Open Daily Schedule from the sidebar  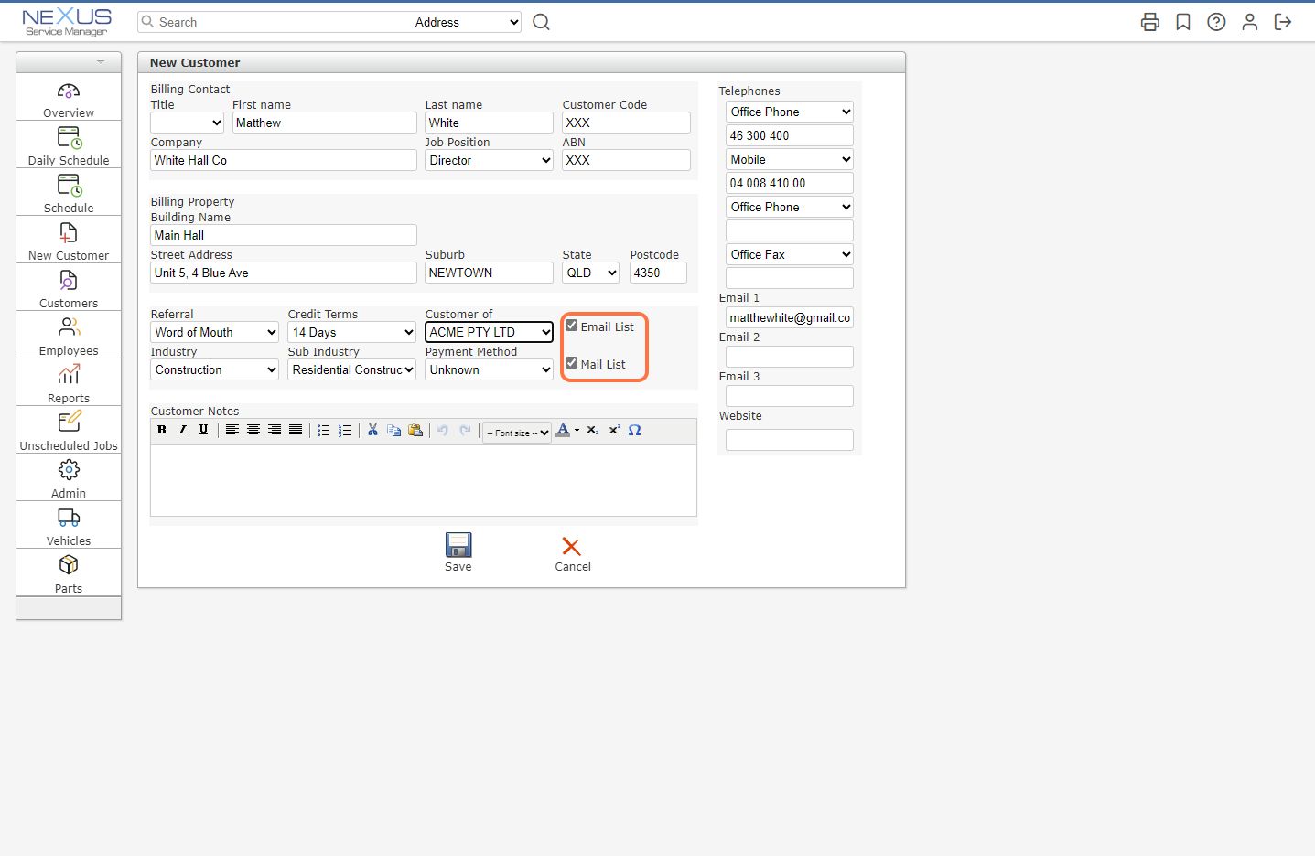(x=69, y=144)
